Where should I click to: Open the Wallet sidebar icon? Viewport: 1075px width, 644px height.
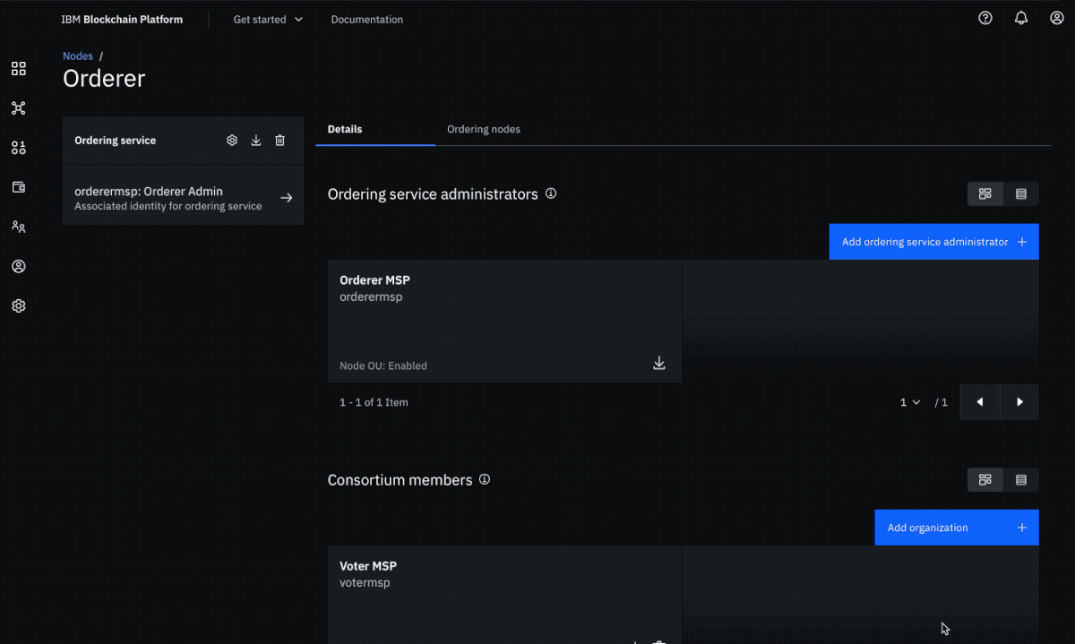point(19,187)
